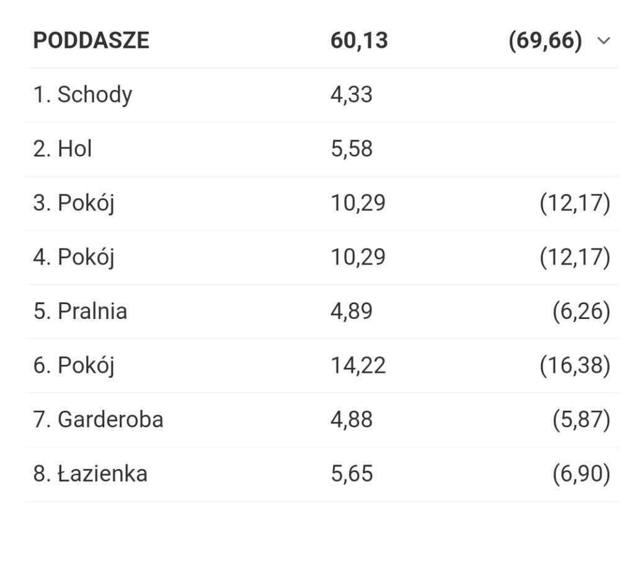
Task: Select the 14,22 area value
Action: point(358,365)
